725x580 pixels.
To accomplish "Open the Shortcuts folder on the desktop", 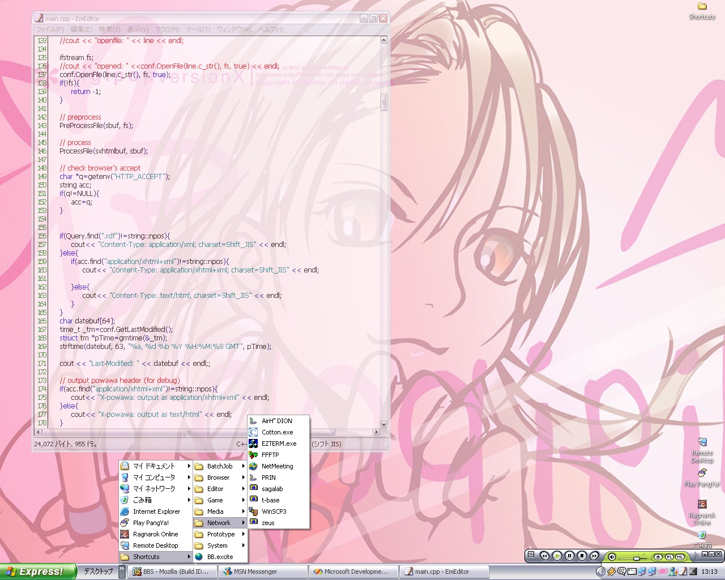I will pyautogui.click(x=702, y=7).
